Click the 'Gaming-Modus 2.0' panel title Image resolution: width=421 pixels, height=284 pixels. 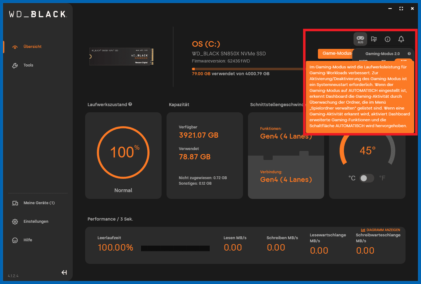383,54
